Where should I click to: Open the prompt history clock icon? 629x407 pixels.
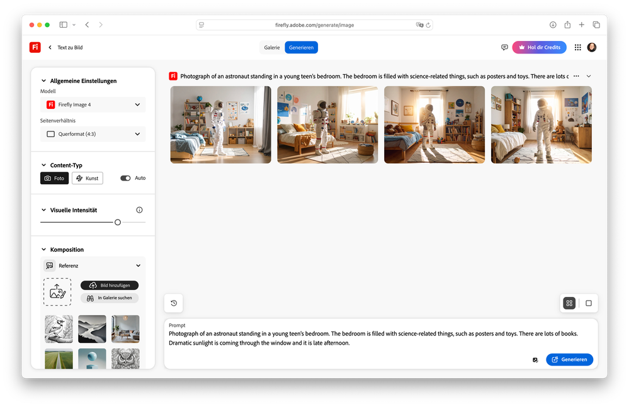(x=174, y=303)
